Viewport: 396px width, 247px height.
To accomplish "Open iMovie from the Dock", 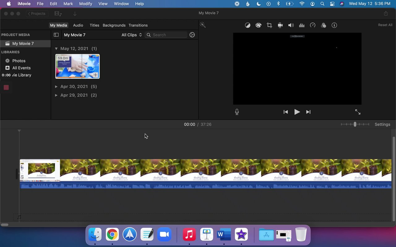I will [241, 235].
